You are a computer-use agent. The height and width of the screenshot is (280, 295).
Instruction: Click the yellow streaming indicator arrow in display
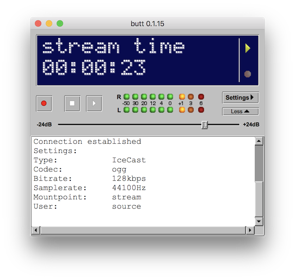248,48
